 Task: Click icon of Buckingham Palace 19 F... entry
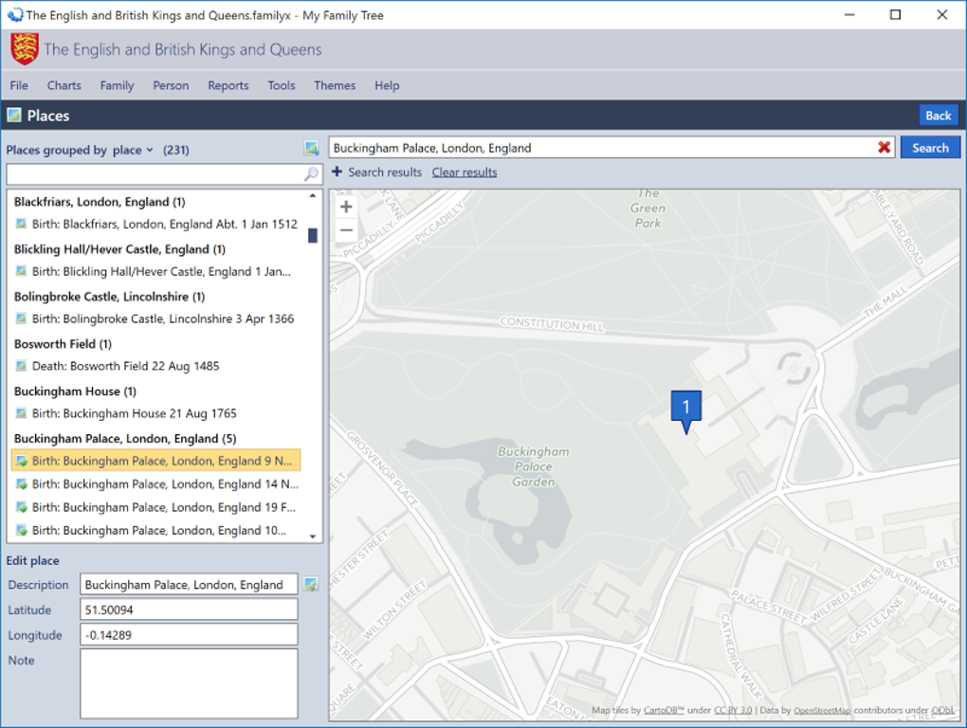click(x=22, y=507)
